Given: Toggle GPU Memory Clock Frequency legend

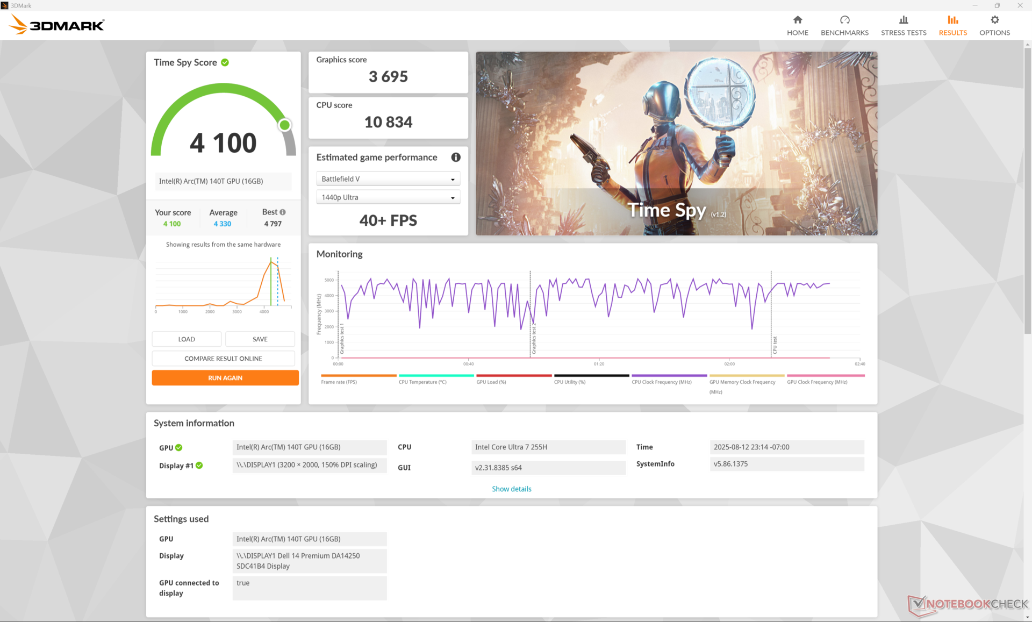Looking at the screenshot, I should [x=747, y=384].
